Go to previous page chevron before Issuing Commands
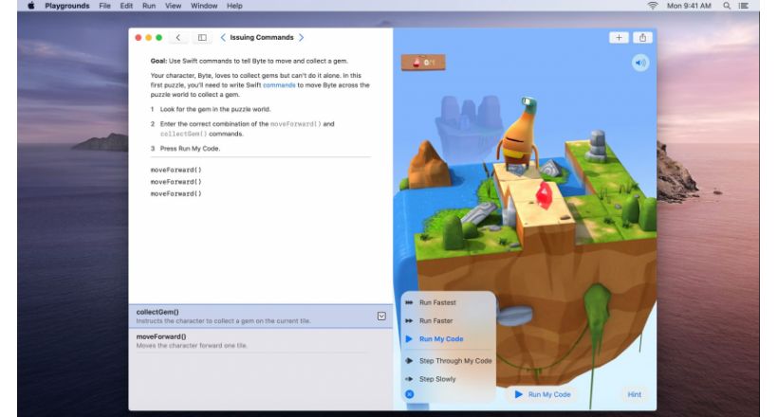Viewport: 778px width, 417px height. [x=223, y=37]
